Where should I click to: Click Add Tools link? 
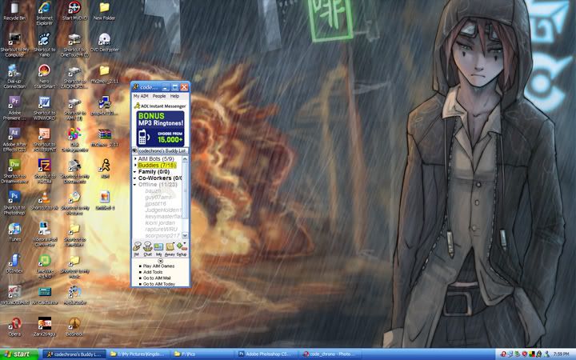click(153, 272)
